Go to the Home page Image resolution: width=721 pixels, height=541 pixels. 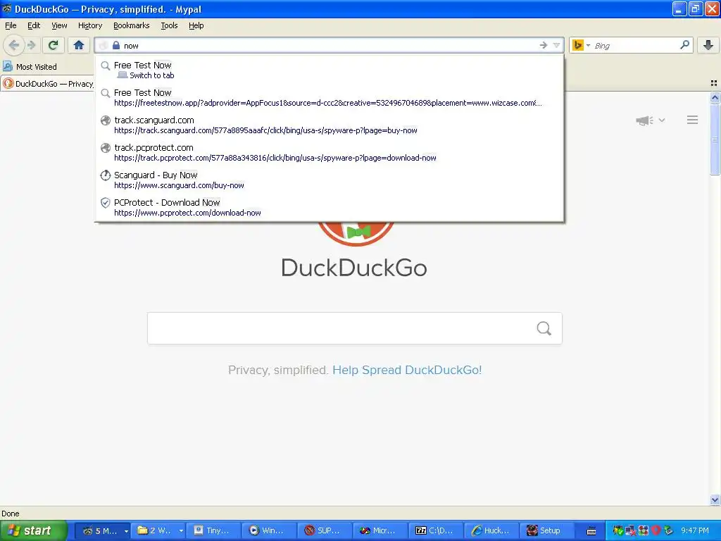coord(79,45)
